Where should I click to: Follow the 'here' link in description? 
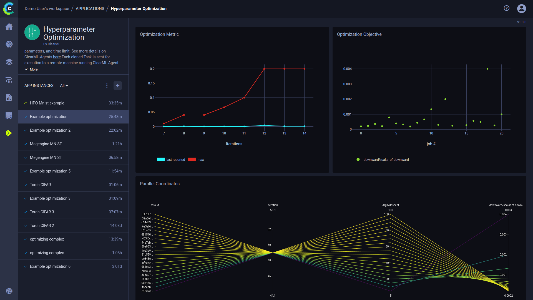[57, 57]
